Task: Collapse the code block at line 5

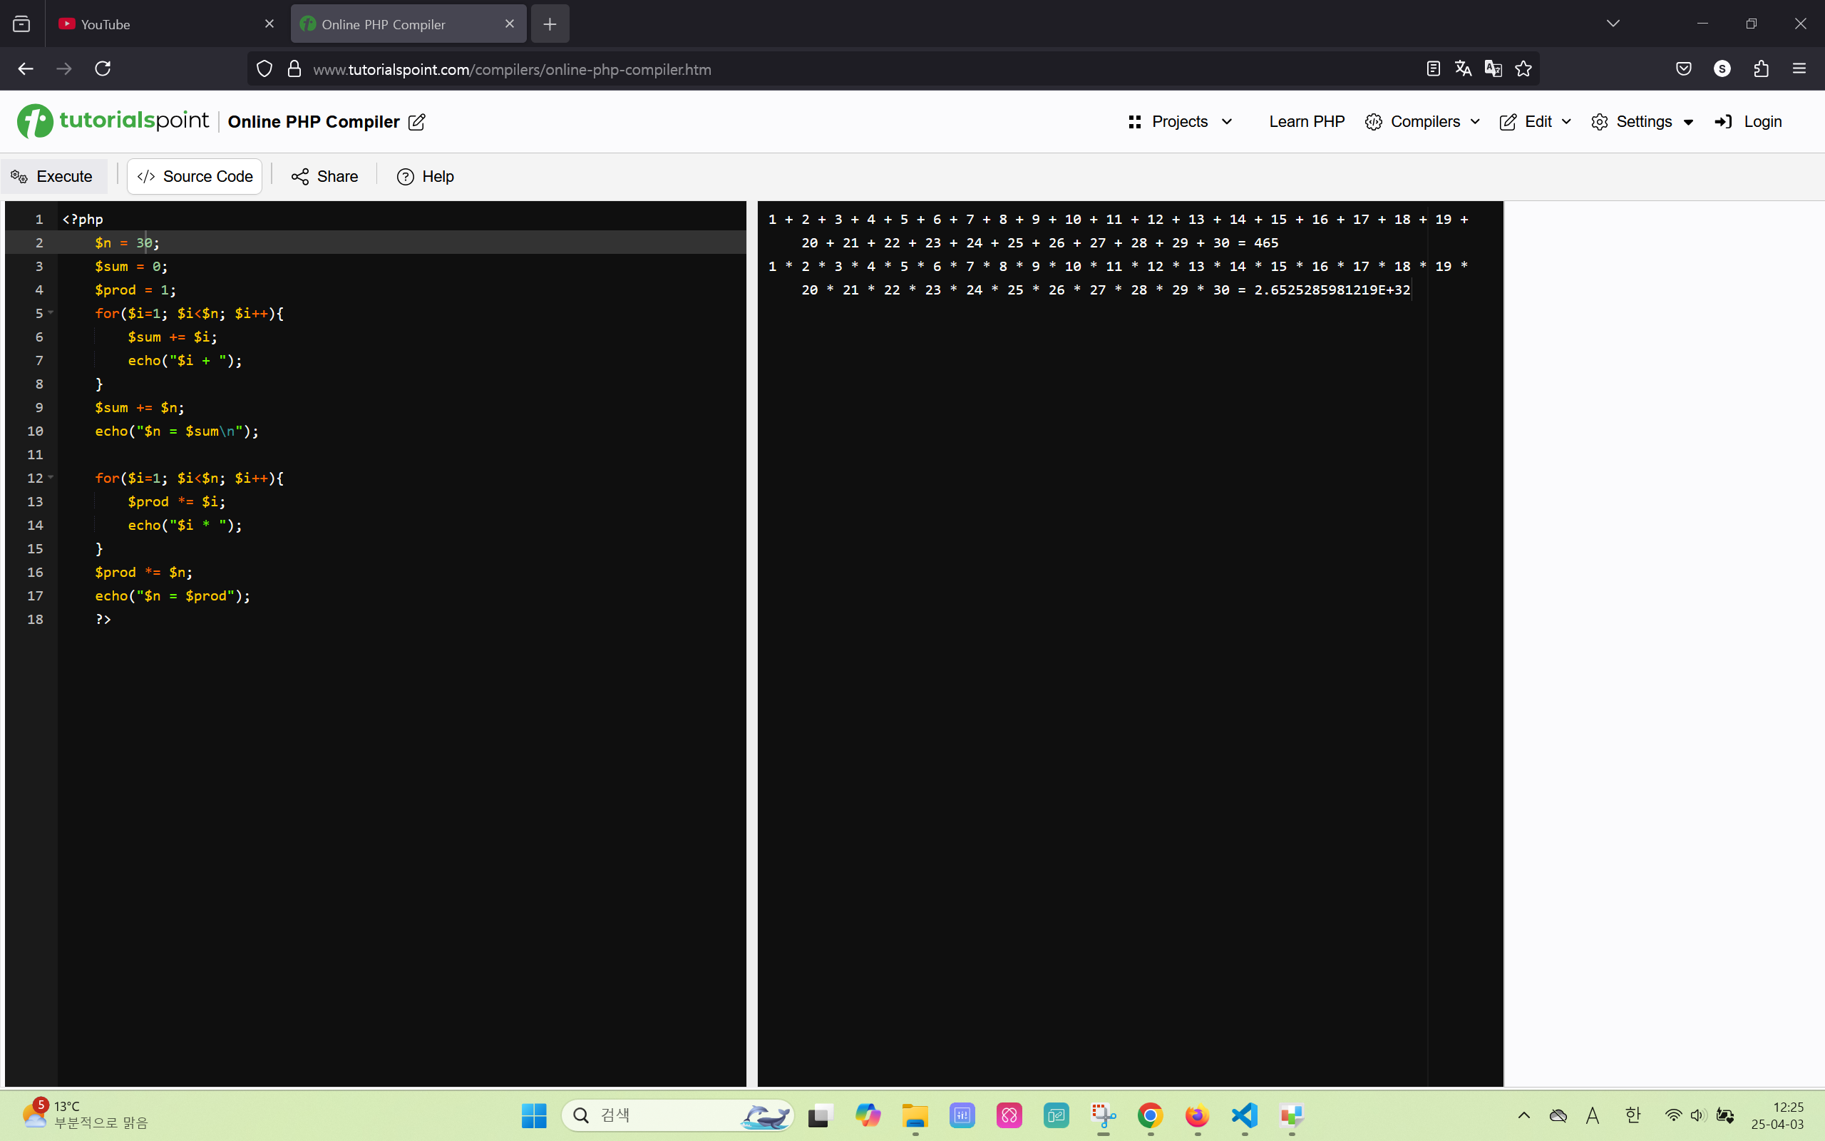Action: click(x=50, y=313)
